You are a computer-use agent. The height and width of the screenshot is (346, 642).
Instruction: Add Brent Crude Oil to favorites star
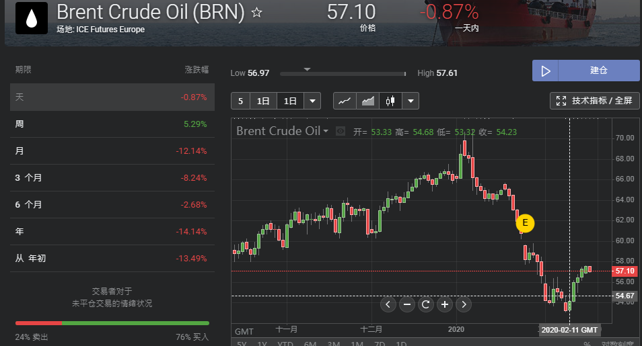(256, 13)
